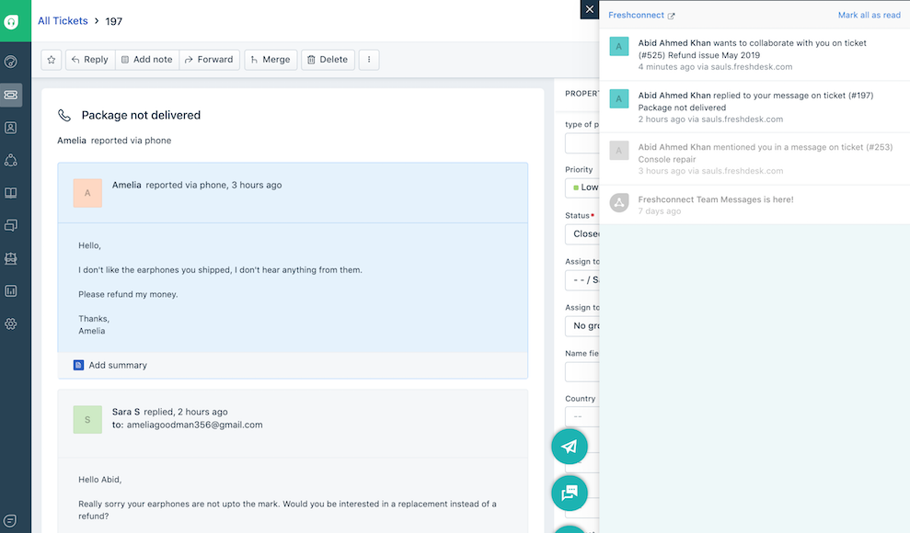
Task: Open the Priority dropdown showing Low
Action: (x=582, y=187)
